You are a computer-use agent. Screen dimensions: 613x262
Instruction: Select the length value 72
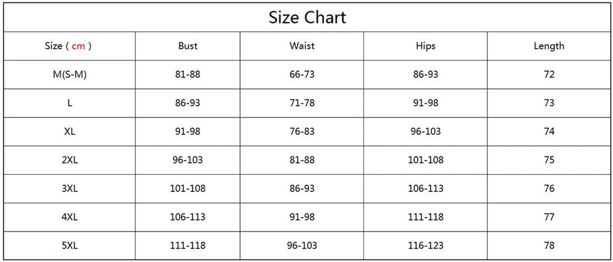(x=549, y=75)
